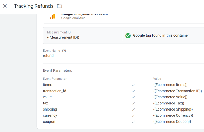Select {{Ecommerce Items}} value
204x132 pixels.
170,85
